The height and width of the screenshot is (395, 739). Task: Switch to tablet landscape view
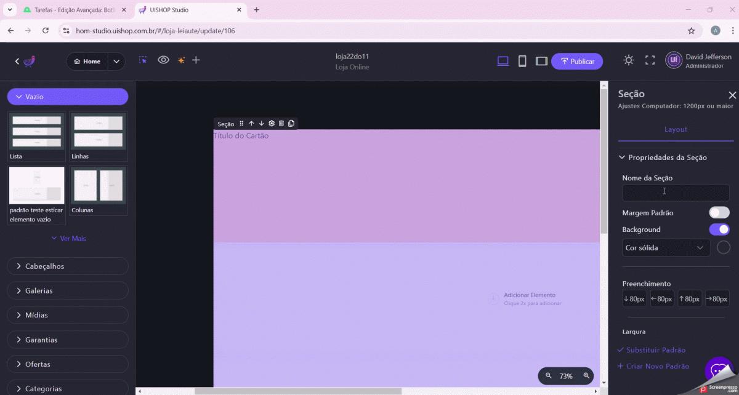pyautogui.click(x=541, y=61)
